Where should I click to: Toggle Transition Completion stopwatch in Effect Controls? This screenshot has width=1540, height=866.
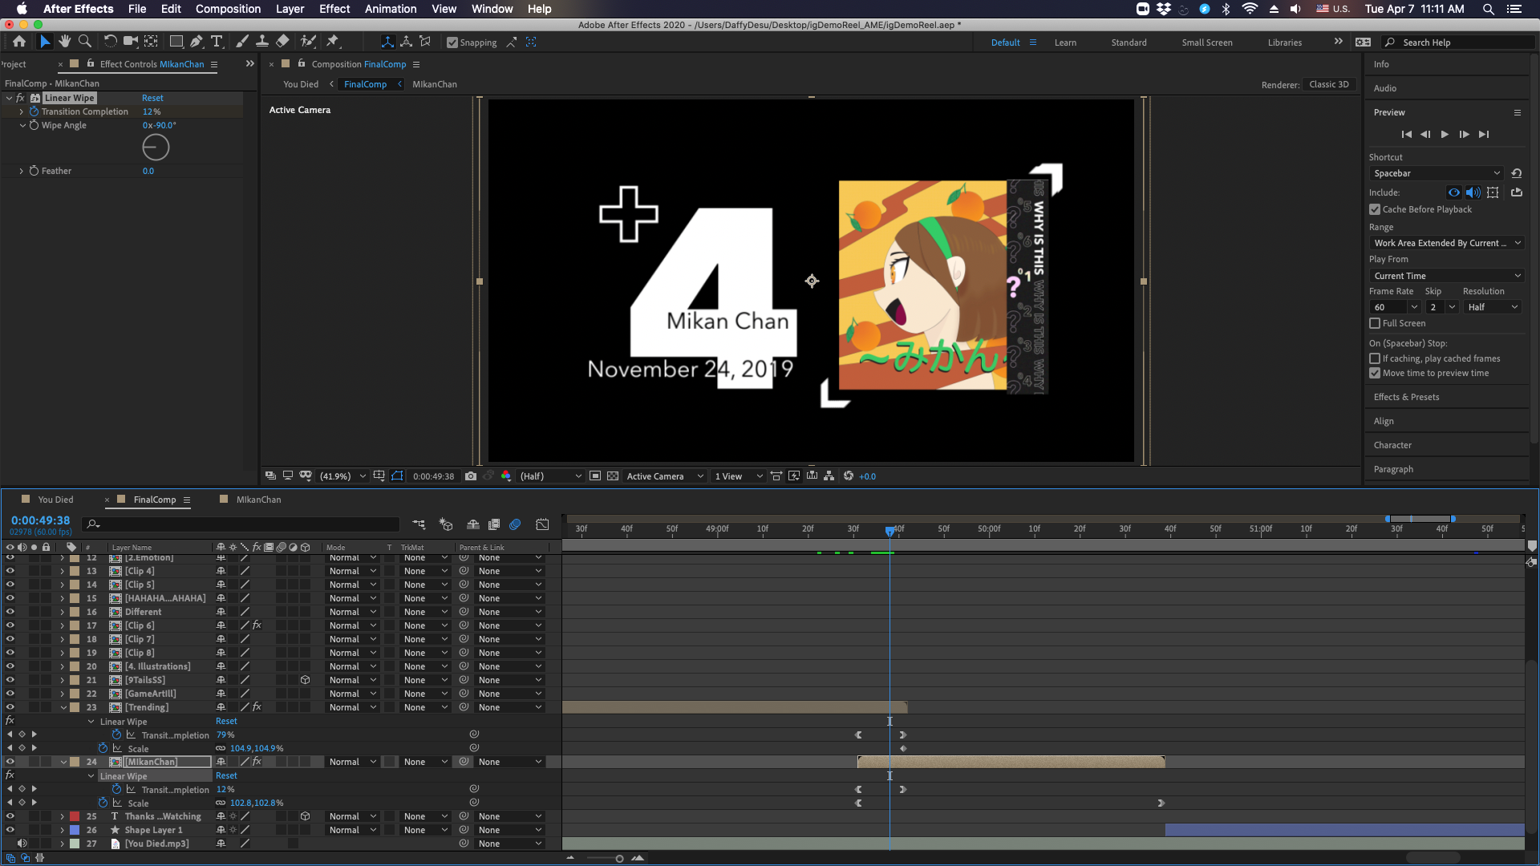tap(34, 111)
